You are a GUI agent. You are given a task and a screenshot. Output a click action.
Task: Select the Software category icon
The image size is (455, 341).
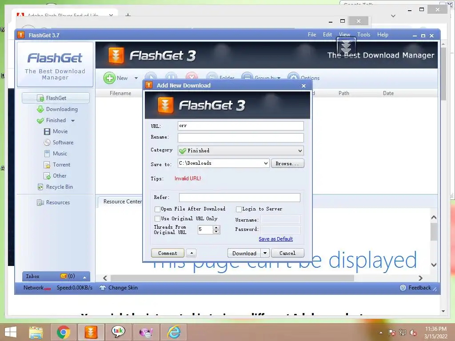(x=47, y=143)
